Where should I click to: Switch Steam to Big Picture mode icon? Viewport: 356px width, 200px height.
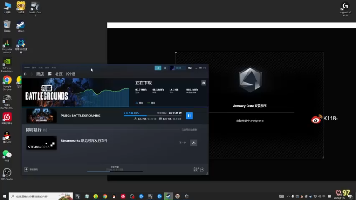190,68
